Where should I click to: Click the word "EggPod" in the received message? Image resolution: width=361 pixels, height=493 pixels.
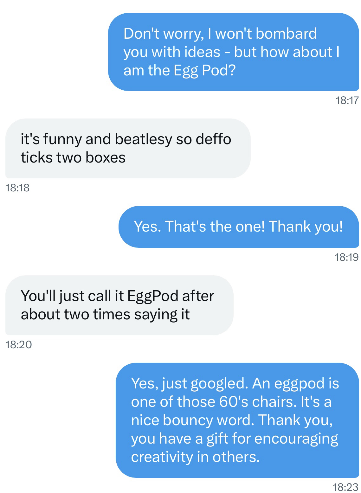[x=152, y=296]
